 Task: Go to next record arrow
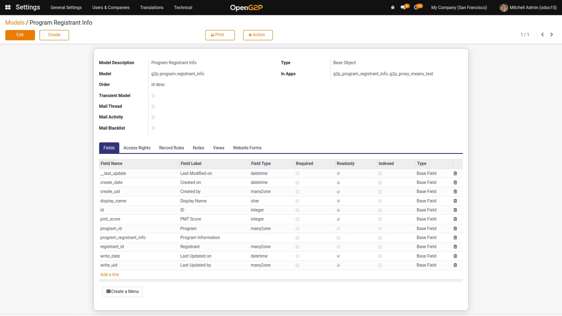(x=552, y=35)
